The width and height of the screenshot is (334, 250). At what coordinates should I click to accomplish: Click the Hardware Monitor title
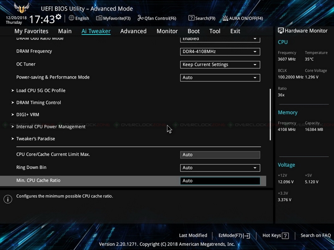click(306, 30)
